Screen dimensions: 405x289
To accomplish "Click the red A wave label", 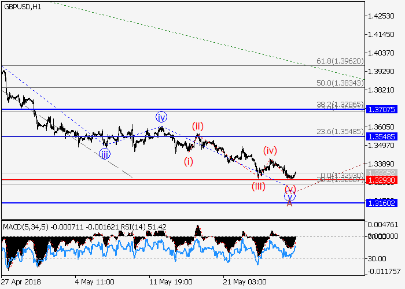I will pyautogui.click(x=290, y=203).
